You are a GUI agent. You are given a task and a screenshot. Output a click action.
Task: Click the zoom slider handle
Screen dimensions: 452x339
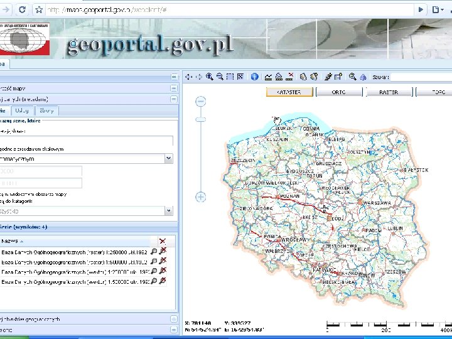201,119
